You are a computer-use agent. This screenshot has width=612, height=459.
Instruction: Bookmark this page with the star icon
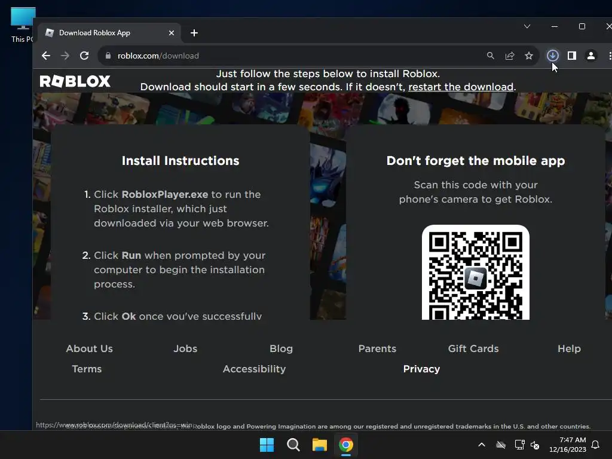(529, 56)
